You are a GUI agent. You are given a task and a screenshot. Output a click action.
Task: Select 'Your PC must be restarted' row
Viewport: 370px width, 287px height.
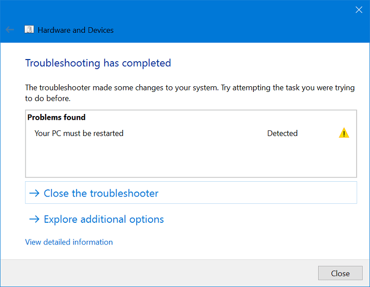coord(191,133)
